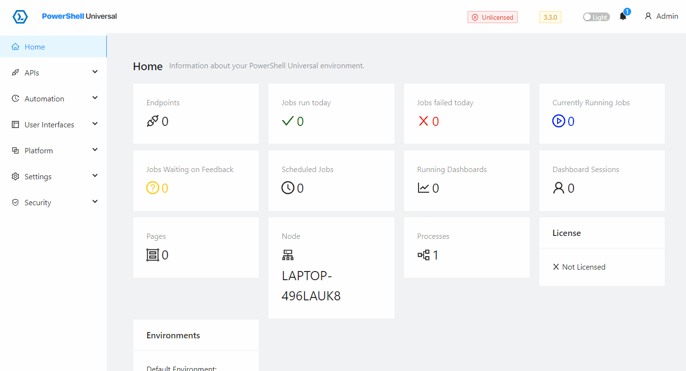Click the green checkmark on Jobs run today

(x=288, y=122)
